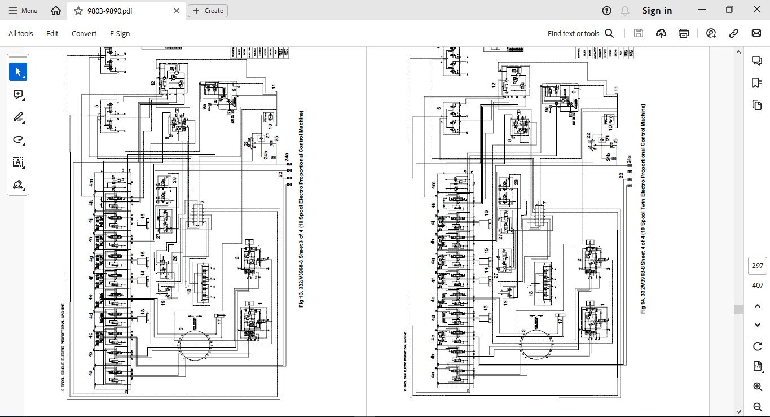Choose the Add text box tool

(18, 163)
